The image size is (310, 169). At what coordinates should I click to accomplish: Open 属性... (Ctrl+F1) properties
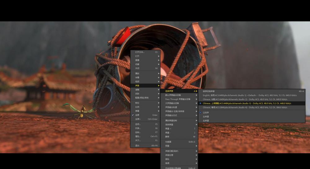(x=145, y=136)
